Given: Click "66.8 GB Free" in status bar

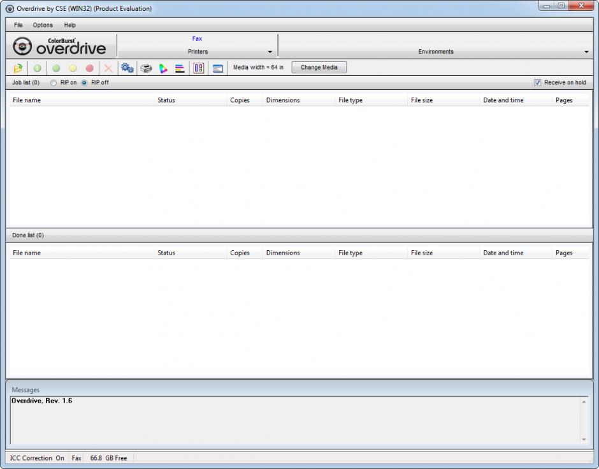Looking at the screenshot, I should pyautogui.click(x=108, y=458).
